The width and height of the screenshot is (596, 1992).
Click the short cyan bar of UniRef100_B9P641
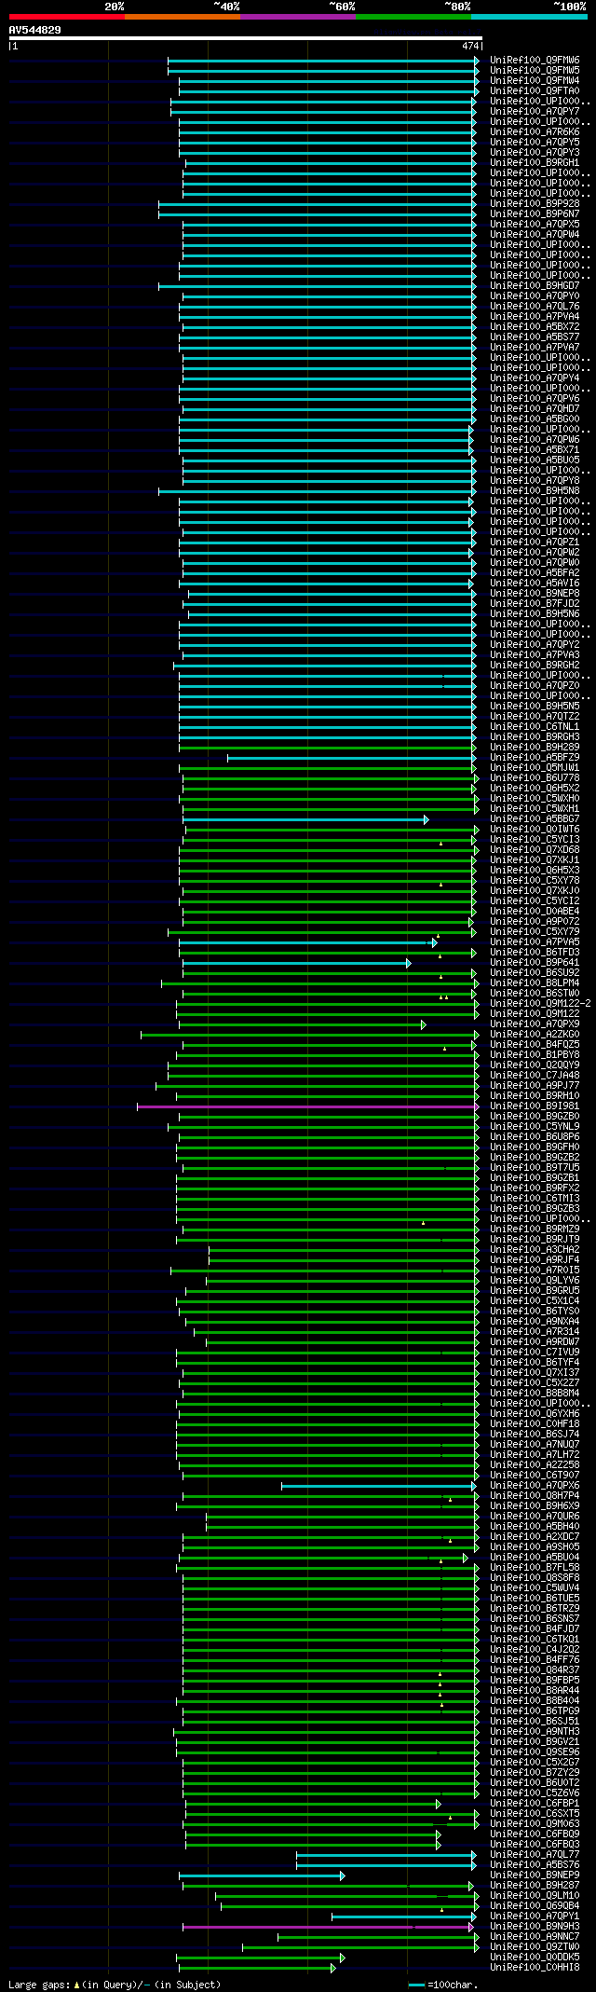click(x=296, y=963)
